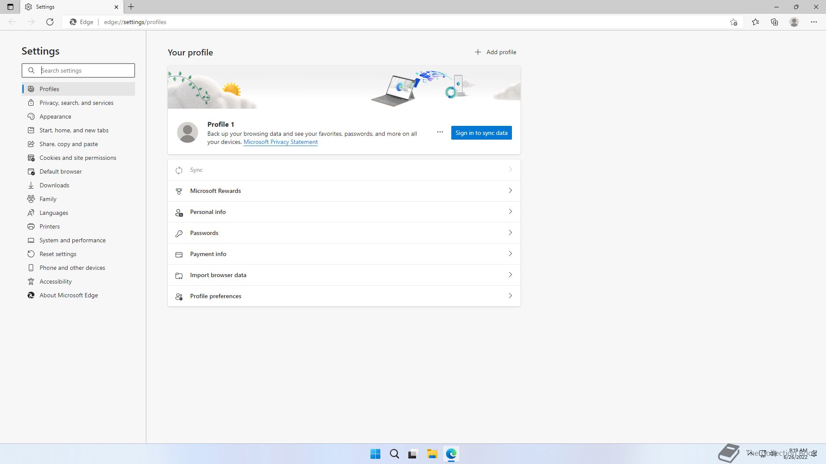
Task: Open Profile 1 more options ellipsis
Action: pyautogui.click(x=440, y=132)
